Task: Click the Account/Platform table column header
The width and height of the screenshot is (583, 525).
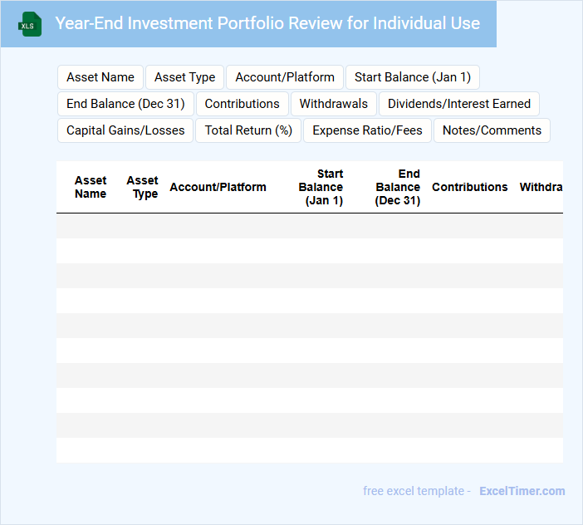Action: click(218, 187)
